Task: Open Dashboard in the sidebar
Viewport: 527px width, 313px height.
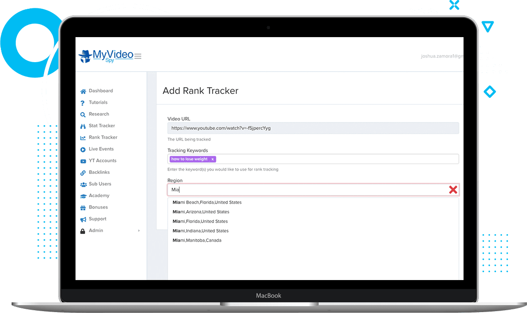Action: click(x=101, y=91)
